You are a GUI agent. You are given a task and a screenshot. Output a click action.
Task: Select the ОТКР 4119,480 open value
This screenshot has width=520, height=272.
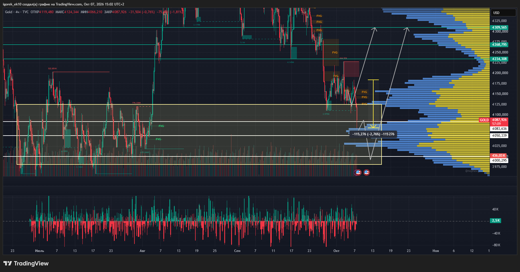[x=42, y=12]
